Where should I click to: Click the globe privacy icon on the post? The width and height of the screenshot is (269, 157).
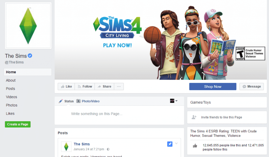[x=108, y=149]
